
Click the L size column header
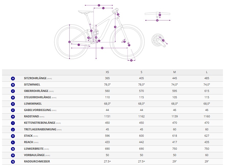point(207,72)
